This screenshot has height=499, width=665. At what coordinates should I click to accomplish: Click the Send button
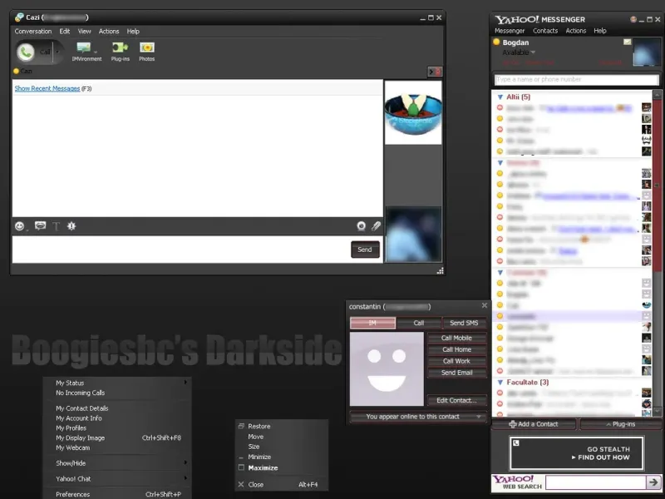[365, 249]
